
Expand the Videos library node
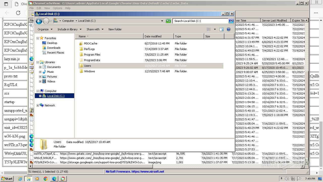click(40, 81)
